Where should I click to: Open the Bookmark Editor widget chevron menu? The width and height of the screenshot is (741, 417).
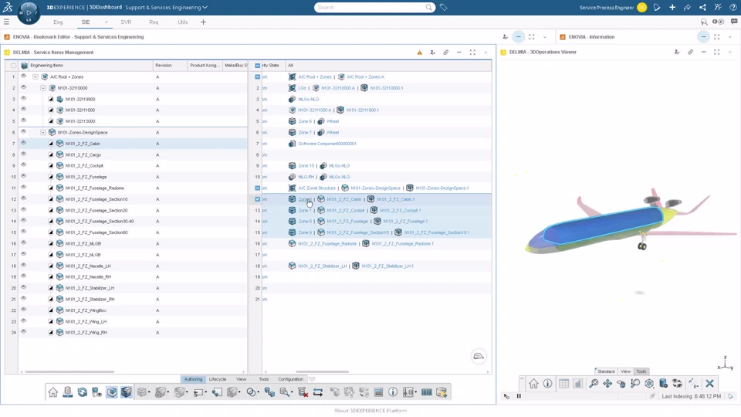tap(544, 37)
